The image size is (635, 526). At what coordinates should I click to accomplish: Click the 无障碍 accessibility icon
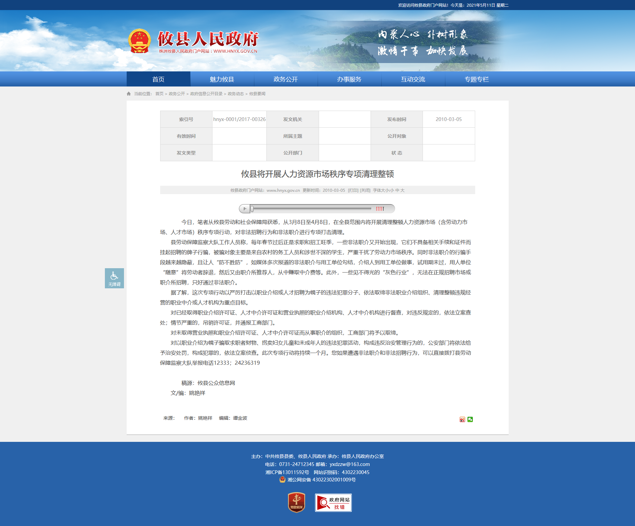(x=114, y=278)
